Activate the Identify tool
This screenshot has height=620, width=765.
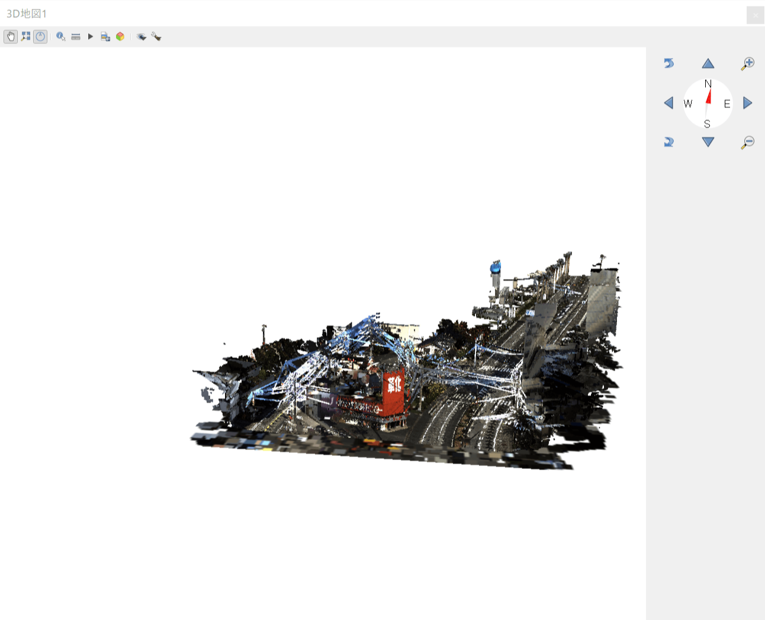pyautogui.click(x=60, y=37)
